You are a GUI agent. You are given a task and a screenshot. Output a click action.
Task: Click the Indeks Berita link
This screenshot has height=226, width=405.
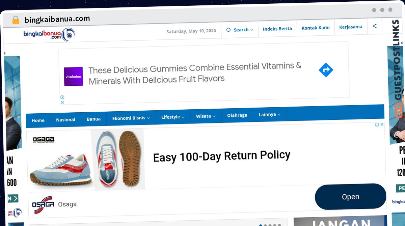[x=277, y=29]
